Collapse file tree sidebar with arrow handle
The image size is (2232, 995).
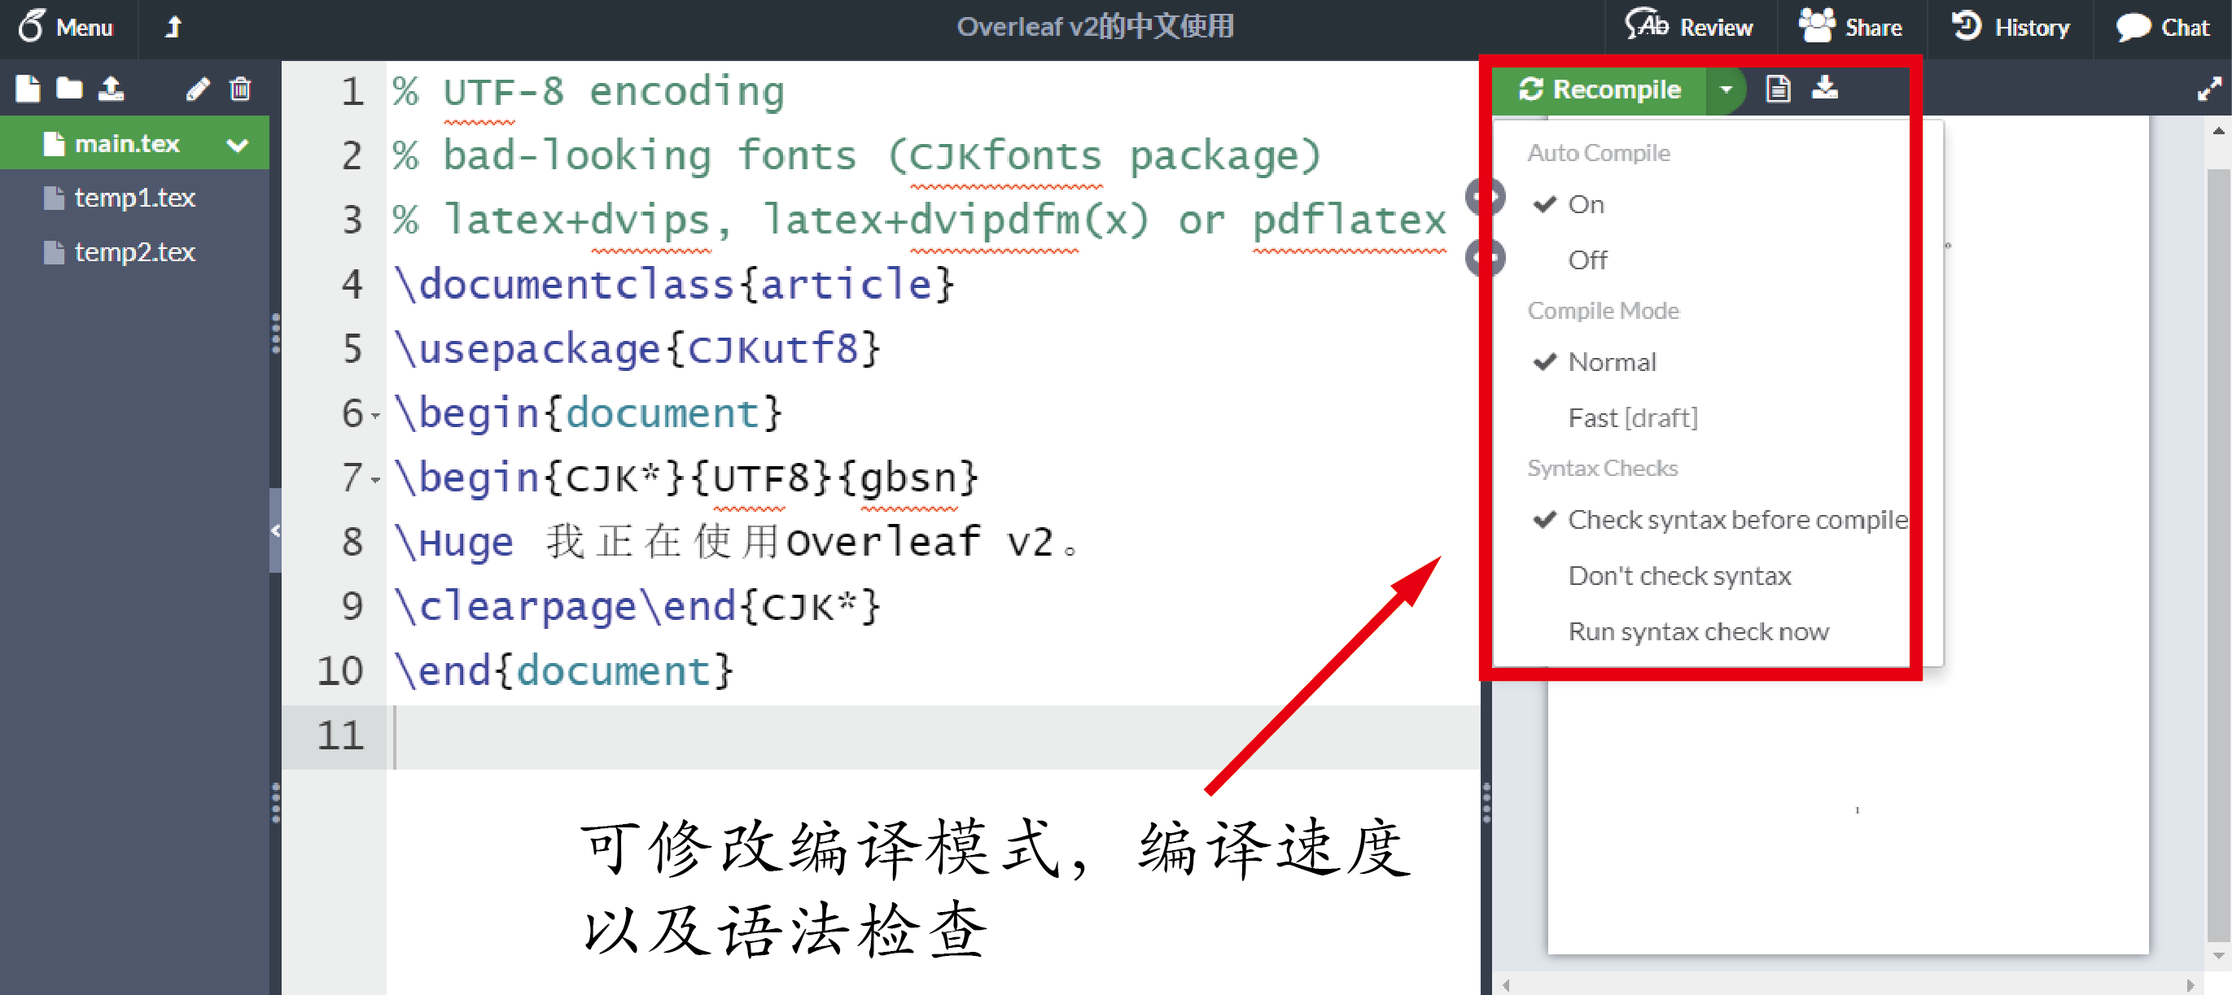pyautogui.click(x=275, y=530)
